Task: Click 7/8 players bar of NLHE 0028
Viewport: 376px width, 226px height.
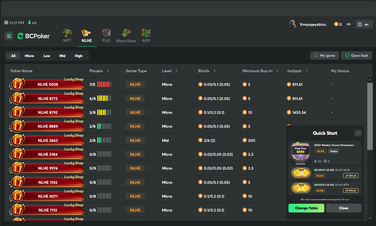Action: (104, 84)
